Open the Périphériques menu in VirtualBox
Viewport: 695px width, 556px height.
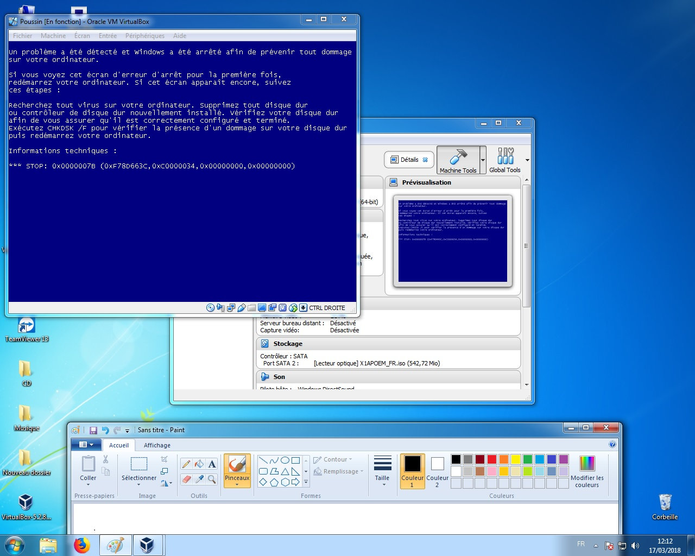tap(144, 36)
